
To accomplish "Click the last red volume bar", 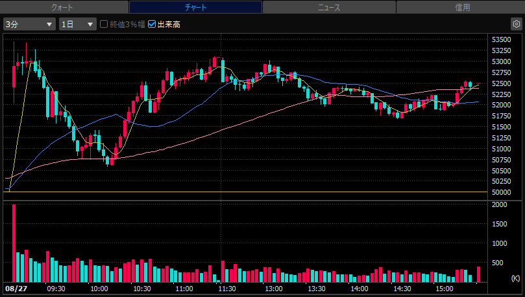I will click(479, 274).
